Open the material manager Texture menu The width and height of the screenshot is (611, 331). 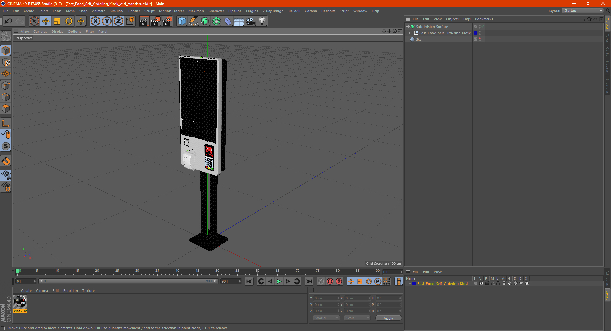[88, 291]
